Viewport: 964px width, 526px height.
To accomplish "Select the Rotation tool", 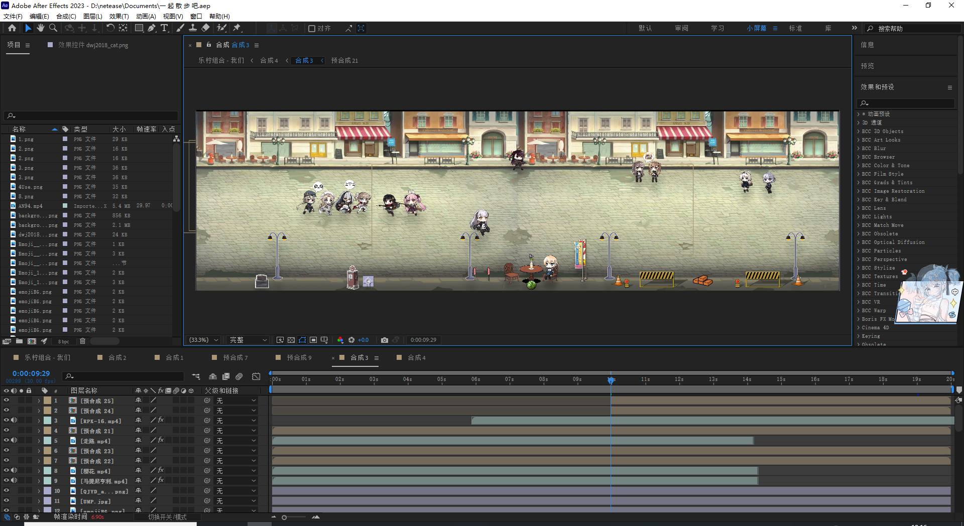I will pos(110,28).
